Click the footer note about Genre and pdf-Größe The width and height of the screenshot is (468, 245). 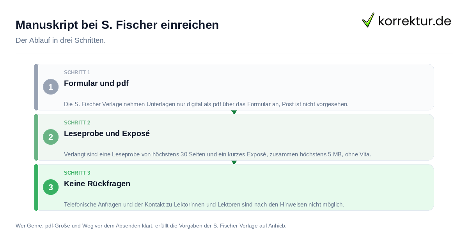pyautogui.click(x=151, y=226)
